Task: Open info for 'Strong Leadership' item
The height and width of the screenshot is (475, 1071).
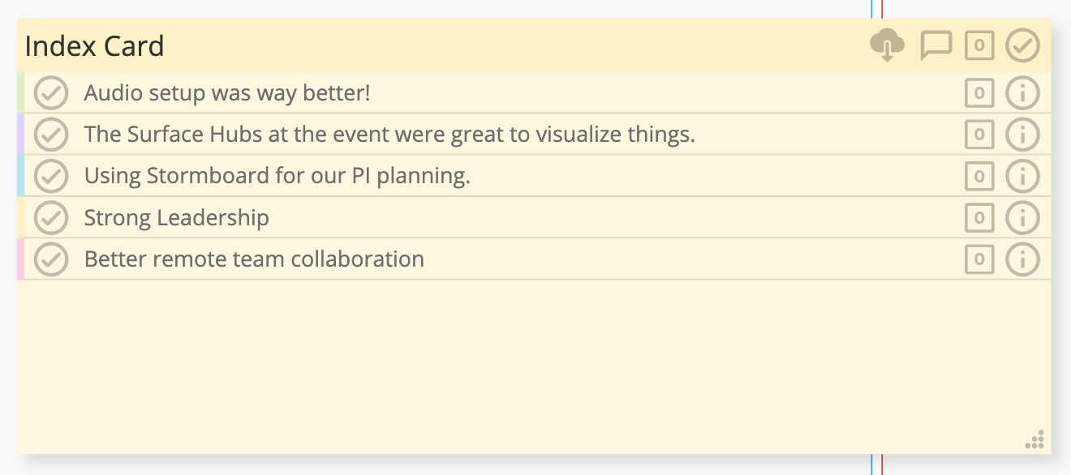Action: tap(1022, 218)
